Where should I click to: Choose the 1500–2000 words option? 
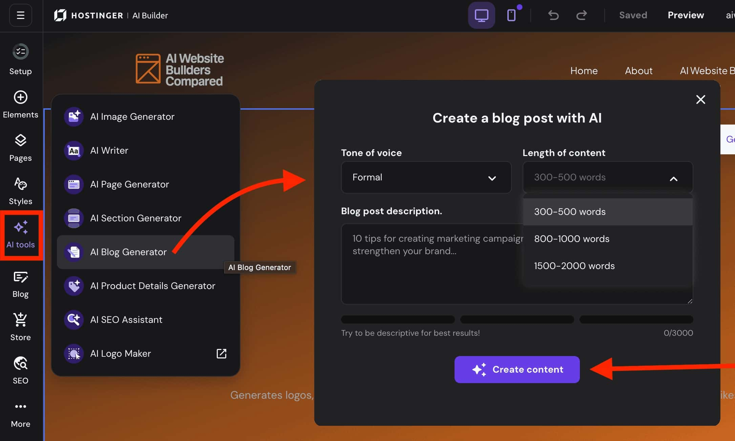click(x=608, y=266)
